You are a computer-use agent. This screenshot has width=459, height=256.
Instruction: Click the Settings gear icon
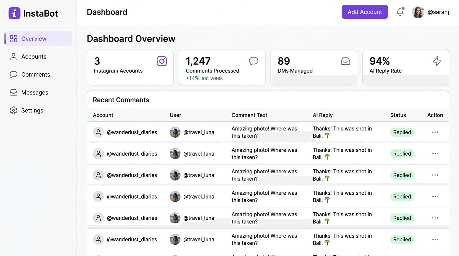coord(13,110)
